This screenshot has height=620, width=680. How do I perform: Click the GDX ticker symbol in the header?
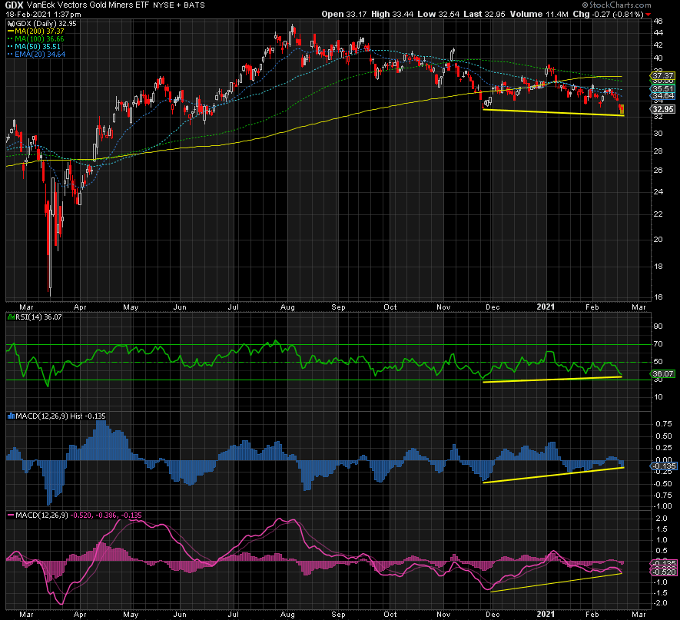tap(14, 5)
